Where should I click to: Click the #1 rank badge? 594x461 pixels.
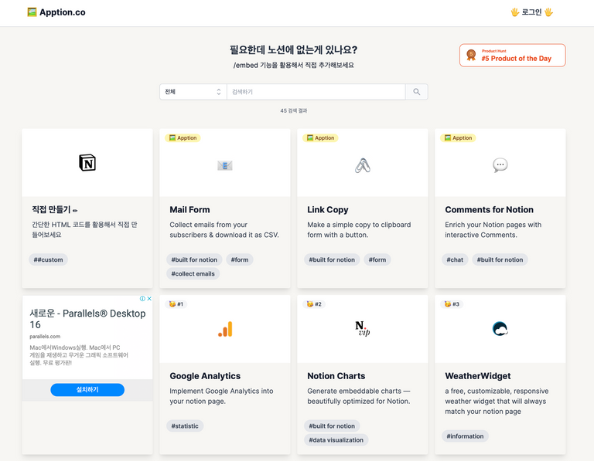176,304
